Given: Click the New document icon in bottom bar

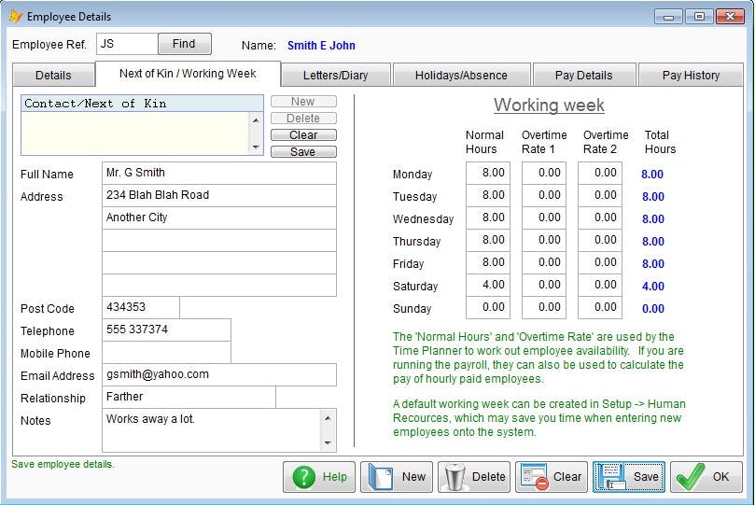Looking at the screenshot, I should pyautogui.click(x=380, y=477).
